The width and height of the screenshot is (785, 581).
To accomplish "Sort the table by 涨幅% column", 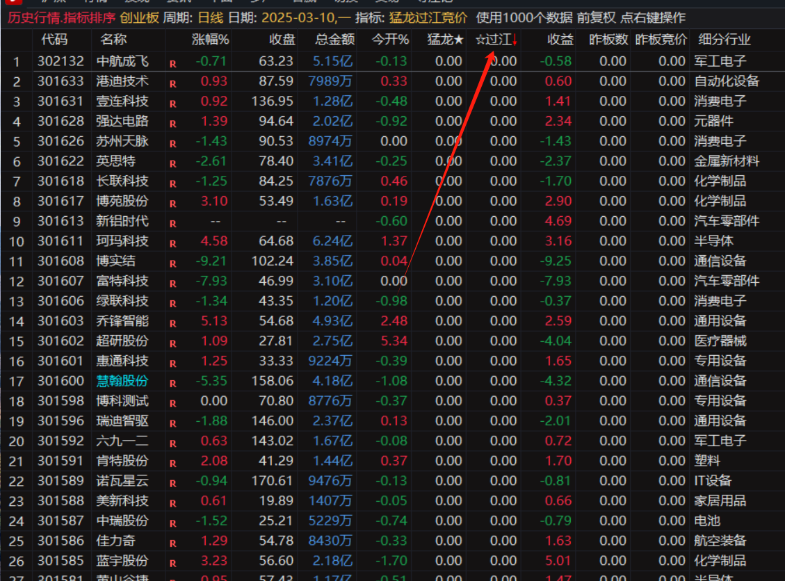I will click(x=210, y=40).
